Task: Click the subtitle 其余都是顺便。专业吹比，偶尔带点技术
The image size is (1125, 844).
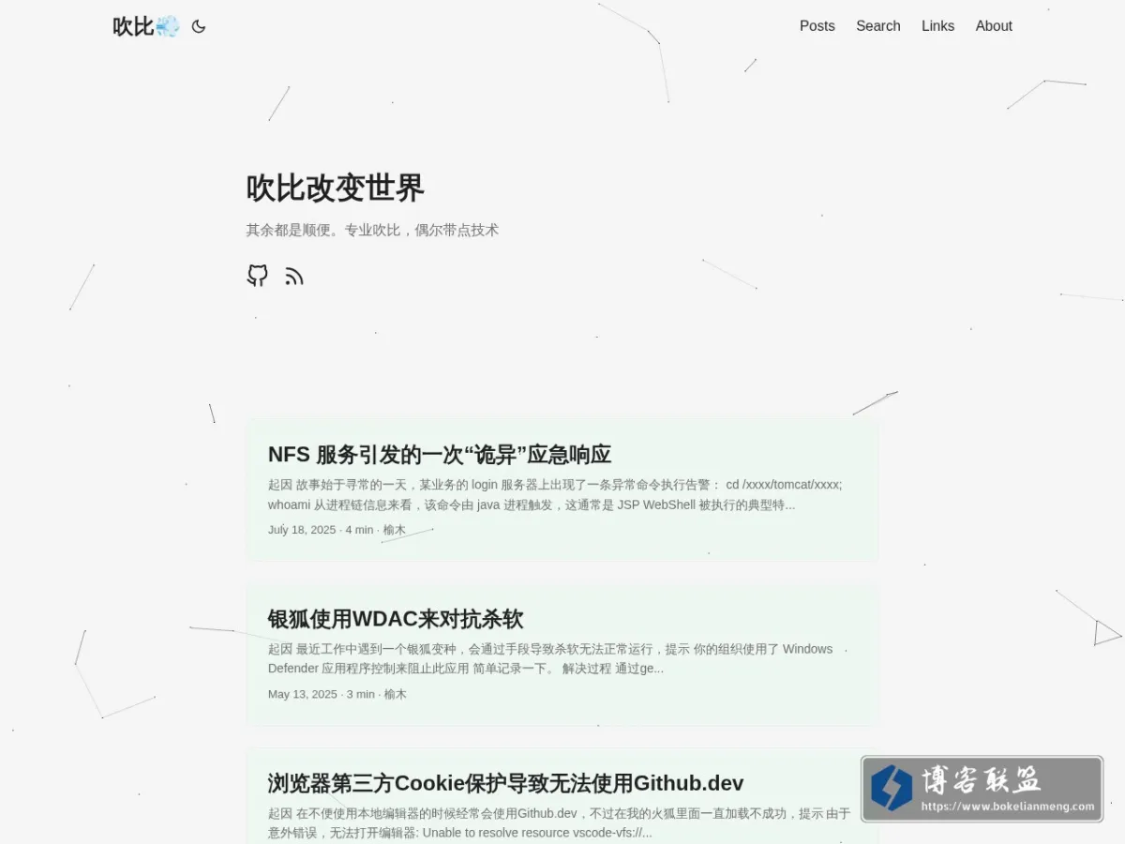Action: [373, 230]
